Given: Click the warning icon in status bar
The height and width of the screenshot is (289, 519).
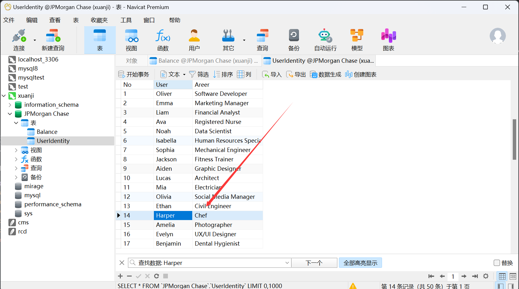Looking at the screenshot, I should (x=353, y=286).
